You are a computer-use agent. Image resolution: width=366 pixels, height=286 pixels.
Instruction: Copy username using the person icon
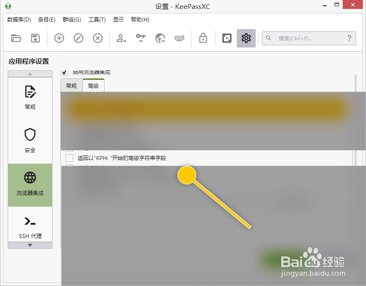[x=120, y=38]
